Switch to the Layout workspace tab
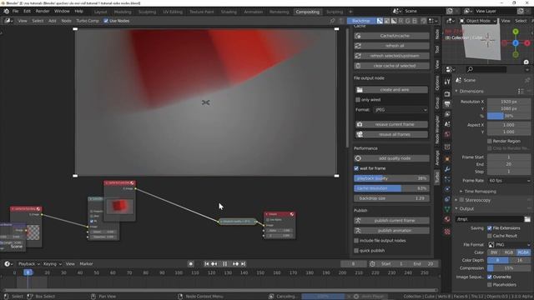This screenshot has width=534, height=300. click(100, 12)
